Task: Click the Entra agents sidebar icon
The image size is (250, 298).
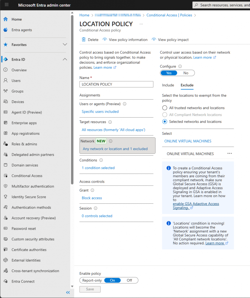Action: click(6, 30)
